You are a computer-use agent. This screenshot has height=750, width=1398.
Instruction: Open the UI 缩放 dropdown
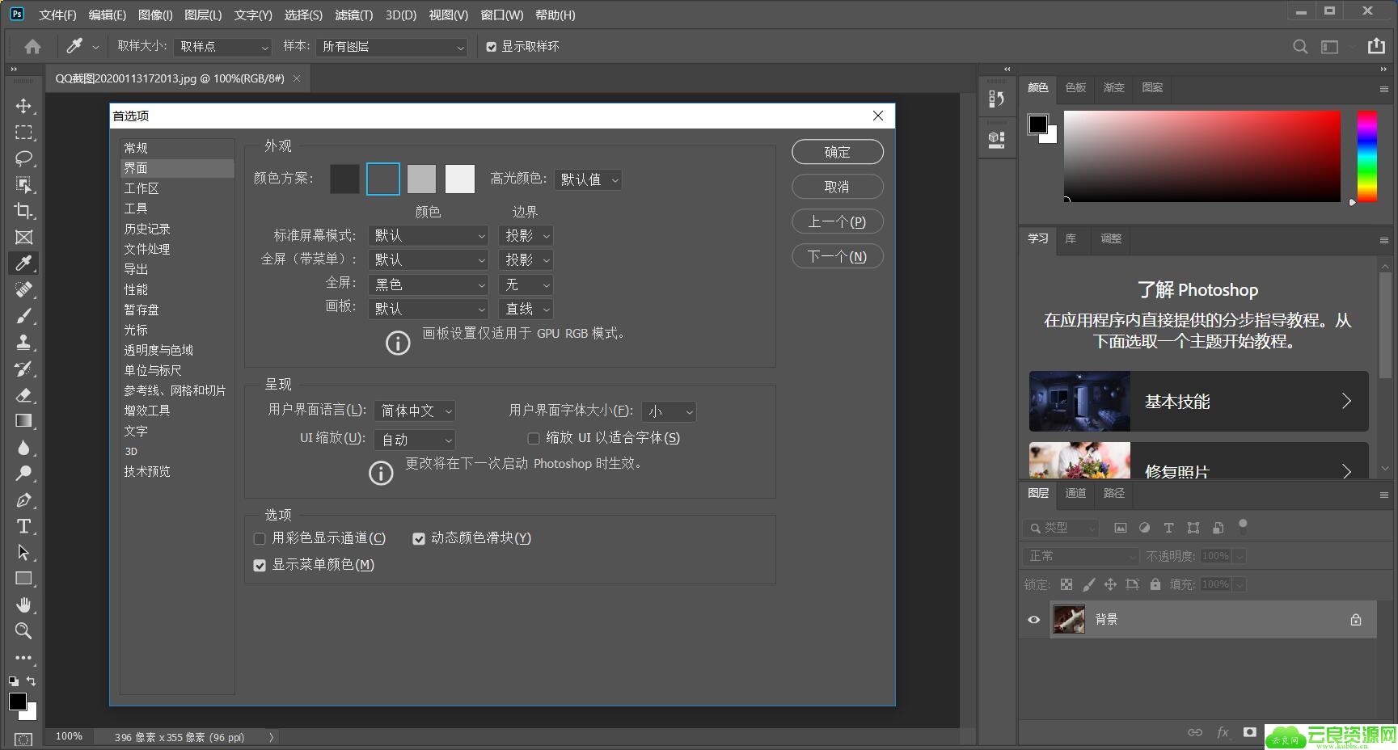pos(415,440)
